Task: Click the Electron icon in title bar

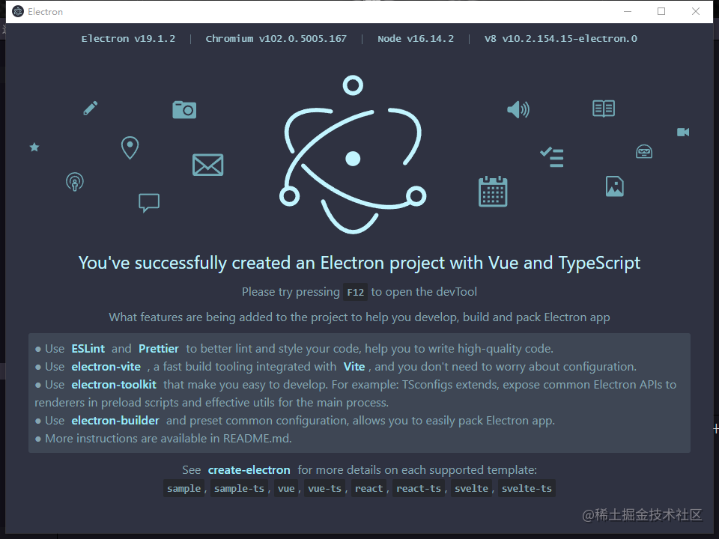Action: 18,11
